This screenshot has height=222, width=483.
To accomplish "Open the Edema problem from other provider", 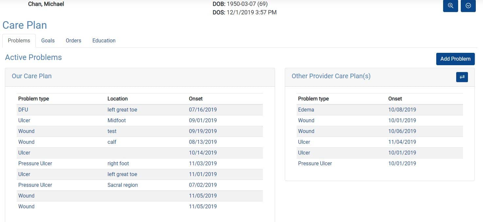I will [380, 110].
